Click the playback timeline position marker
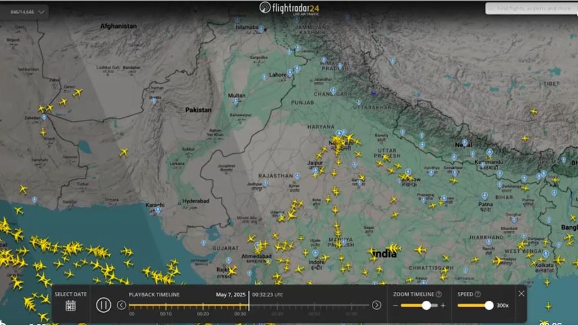578x325 pixels. (249, 301)
